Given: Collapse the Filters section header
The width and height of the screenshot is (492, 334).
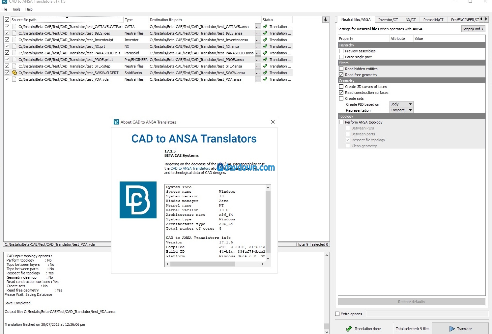Looking at the screenshot, I should [412, 63].
